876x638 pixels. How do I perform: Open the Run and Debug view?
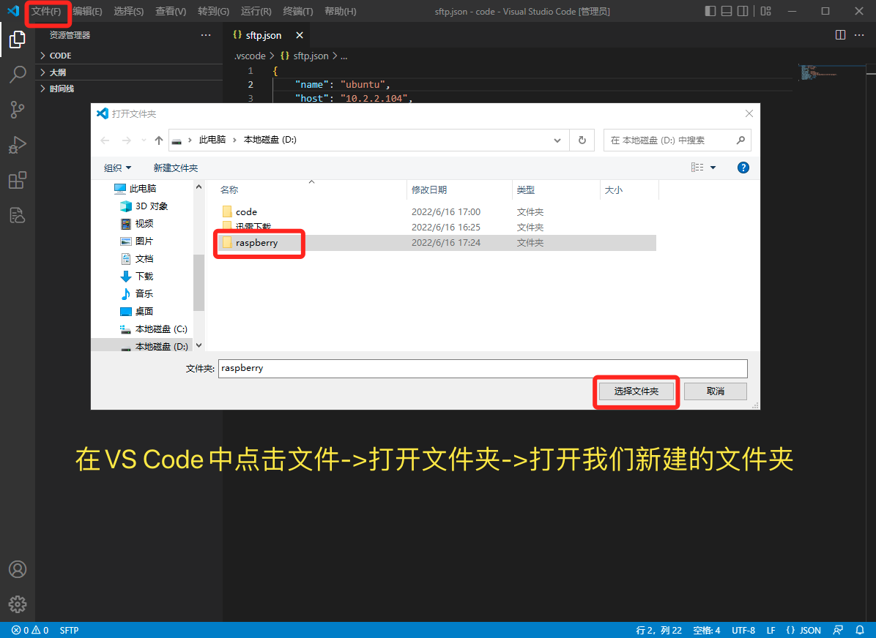pyautogui.click(x=18, y=145)
